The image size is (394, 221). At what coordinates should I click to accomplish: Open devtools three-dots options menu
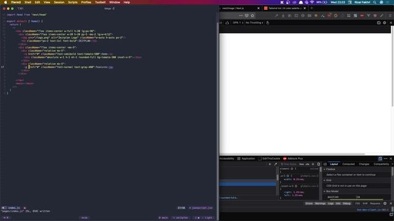point(385,158)
